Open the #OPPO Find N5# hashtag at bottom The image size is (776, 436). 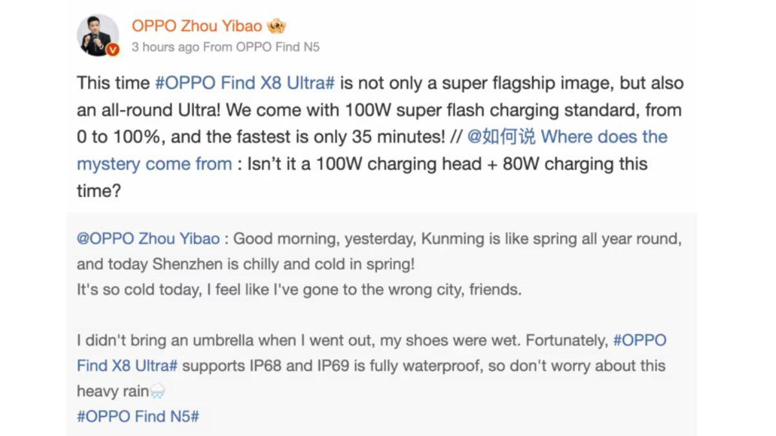click(x=138, y=416)
